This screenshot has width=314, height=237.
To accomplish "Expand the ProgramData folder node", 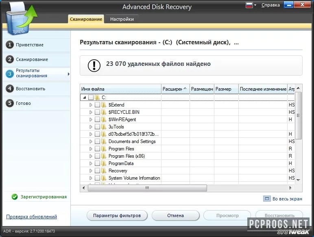I will [91, 163].
